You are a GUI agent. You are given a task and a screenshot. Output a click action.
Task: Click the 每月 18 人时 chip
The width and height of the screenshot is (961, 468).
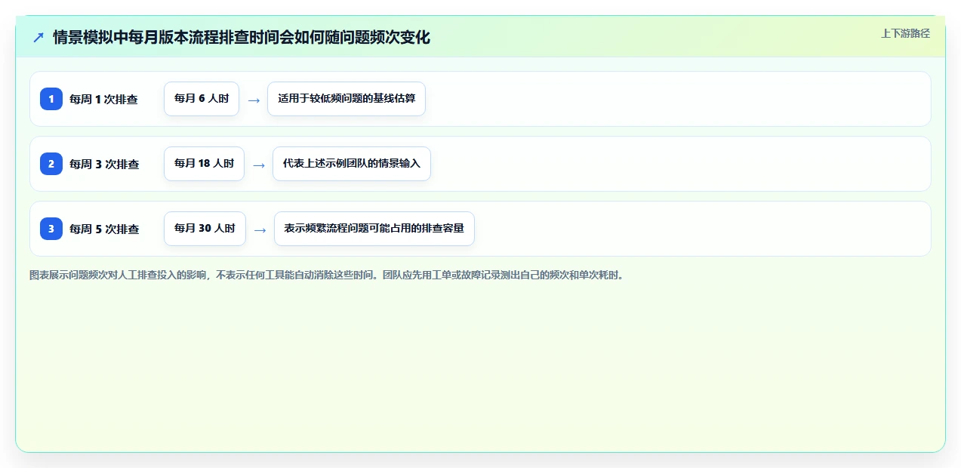point(204,164)
